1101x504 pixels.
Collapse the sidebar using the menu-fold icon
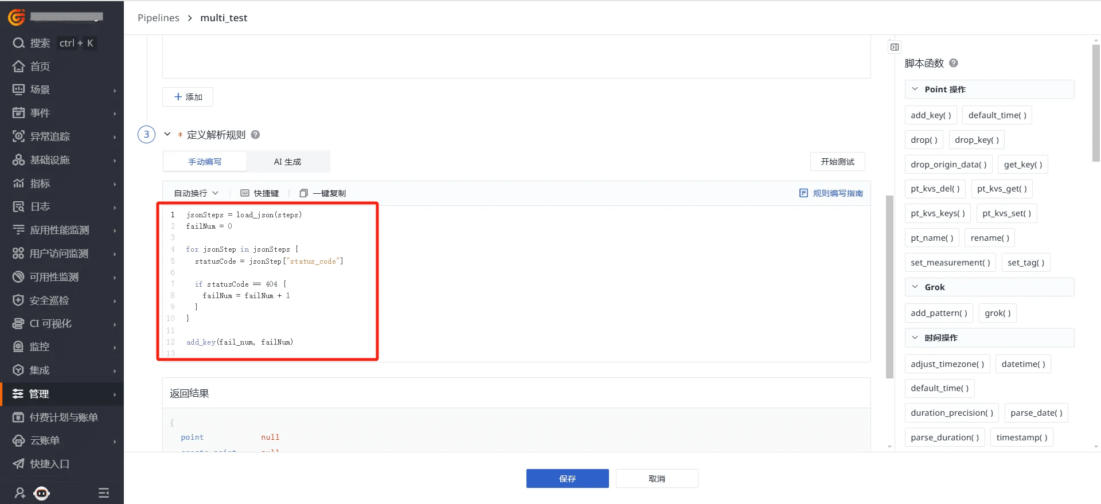pos(104,493)
